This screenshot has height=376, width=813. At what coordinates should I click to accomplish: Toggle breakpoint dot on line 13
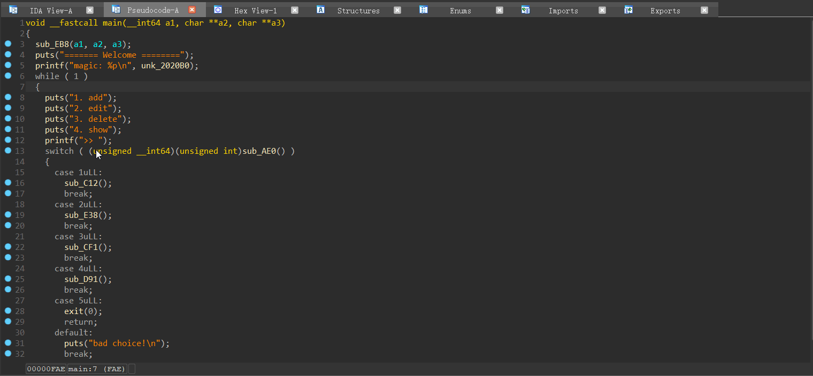8,151
